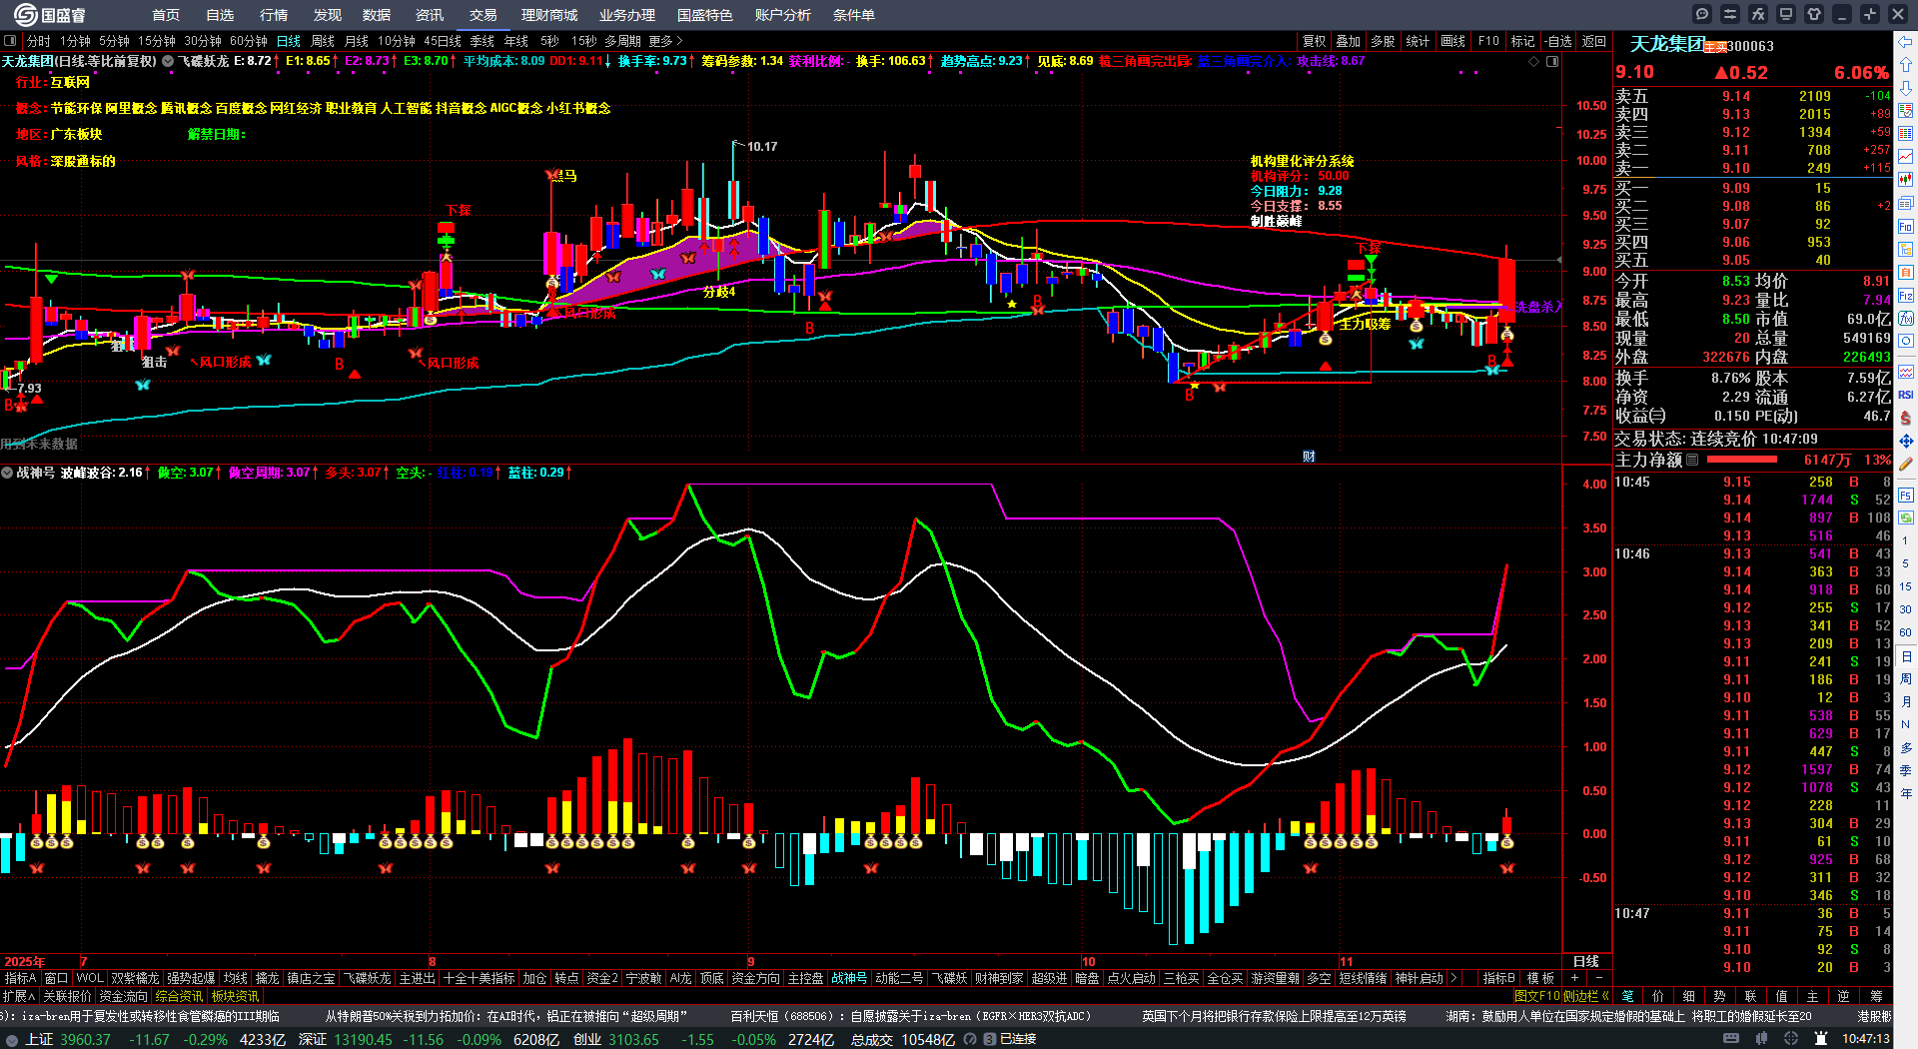
Task: Switch to the 周线 period tab
Action: coord(323,41)
